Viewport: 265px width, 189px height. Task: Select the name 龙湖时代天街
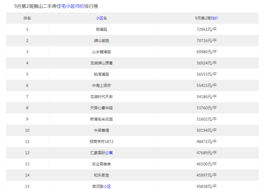[x=101, y=97]
